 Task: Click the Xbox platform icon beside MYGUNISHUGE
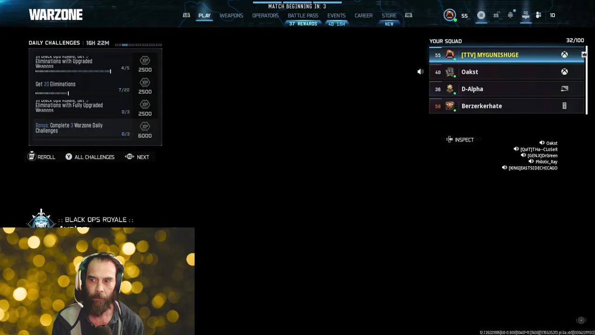coord(564,55)
